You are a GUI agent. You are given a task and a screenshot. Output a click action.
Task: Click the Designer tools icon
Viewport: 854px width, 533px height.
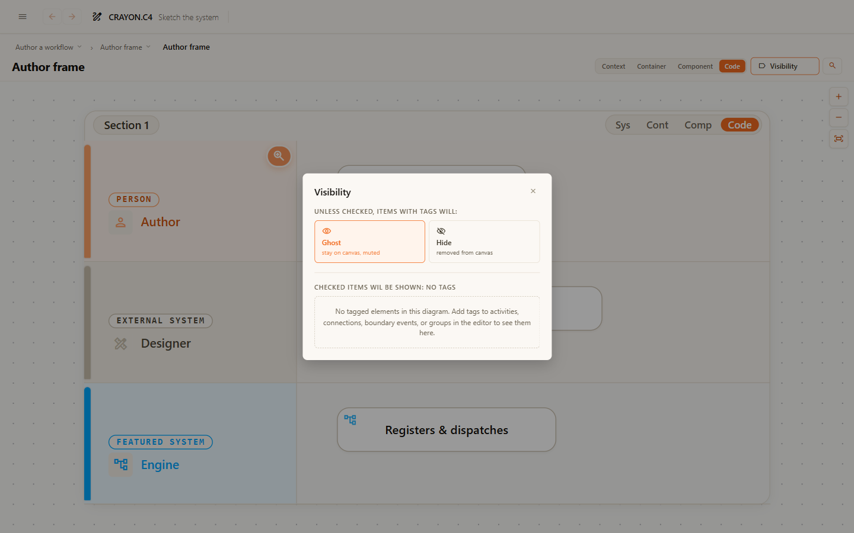120,343
